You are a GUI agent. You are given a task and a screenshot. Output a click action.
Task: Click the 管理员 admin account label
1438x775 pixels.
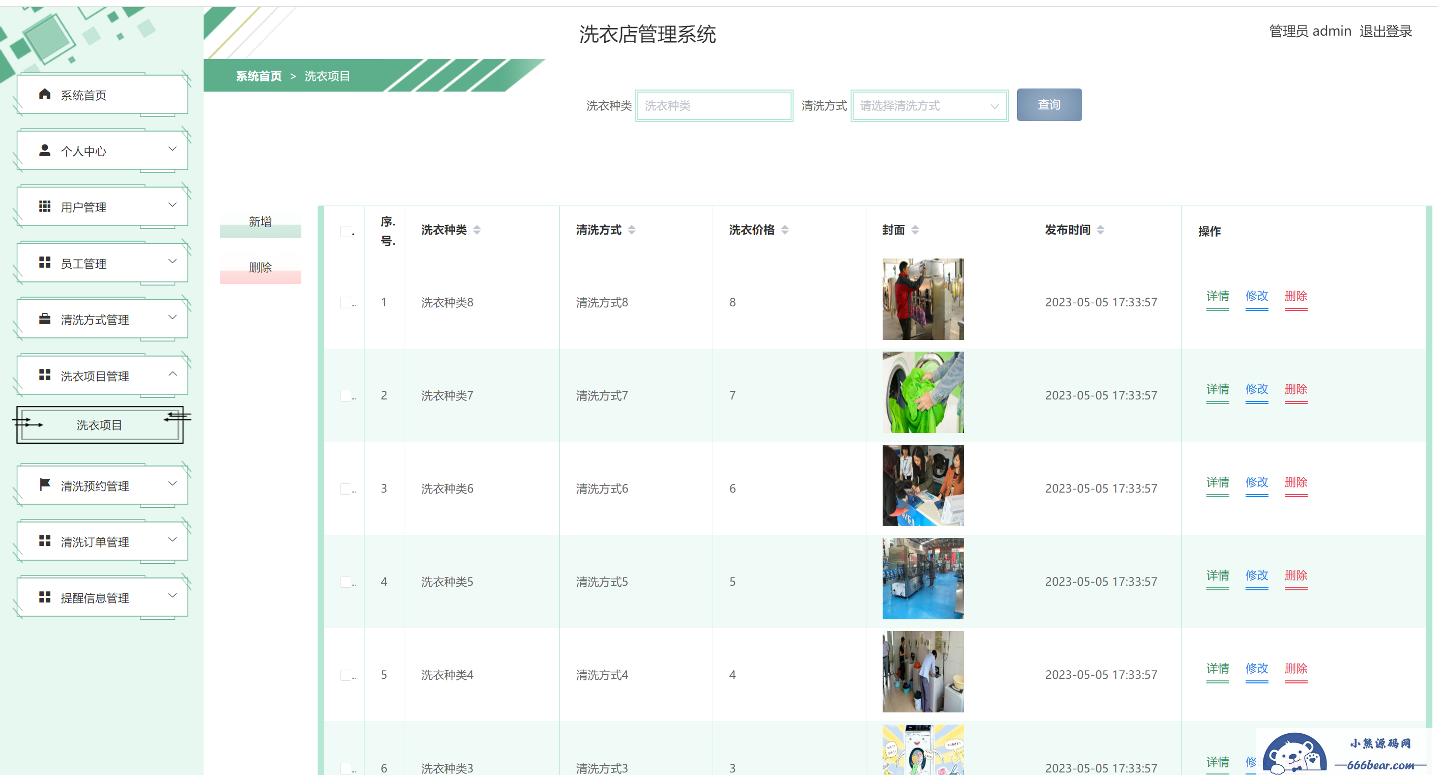[1310, 31]
